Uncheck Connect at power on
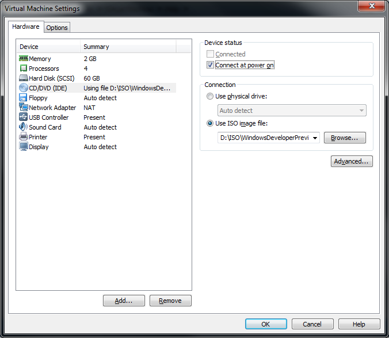This screenshot has height=338, width=389. [210, 65]
